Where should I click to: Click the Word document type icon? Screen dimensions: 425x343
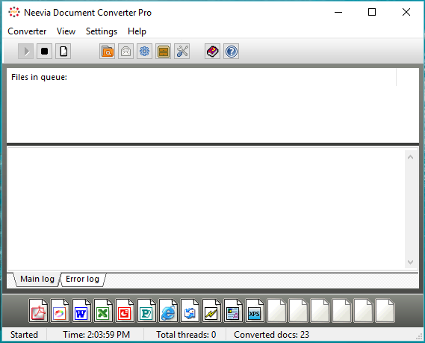point(81,310)
